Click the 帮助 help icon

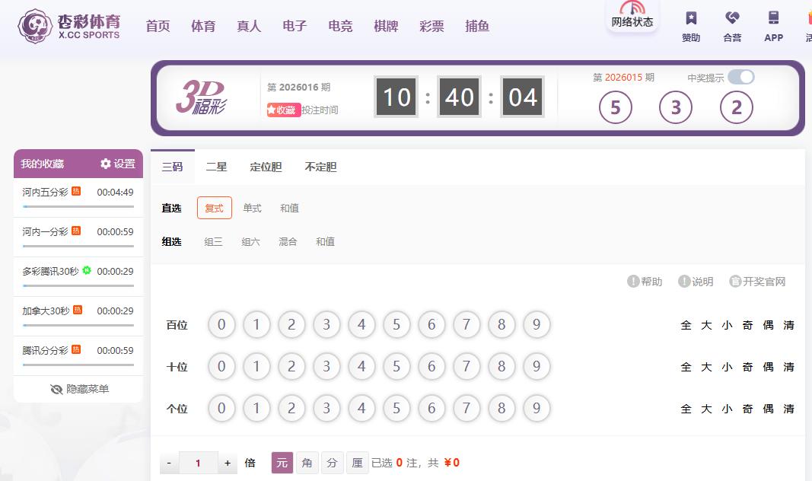pyautogui.click(x=633, y=282)
